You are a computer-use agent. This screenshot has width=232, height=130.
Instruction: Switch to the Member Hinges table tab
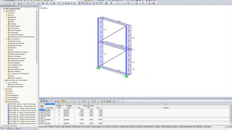pyautogui.click(x=125, y=127)
